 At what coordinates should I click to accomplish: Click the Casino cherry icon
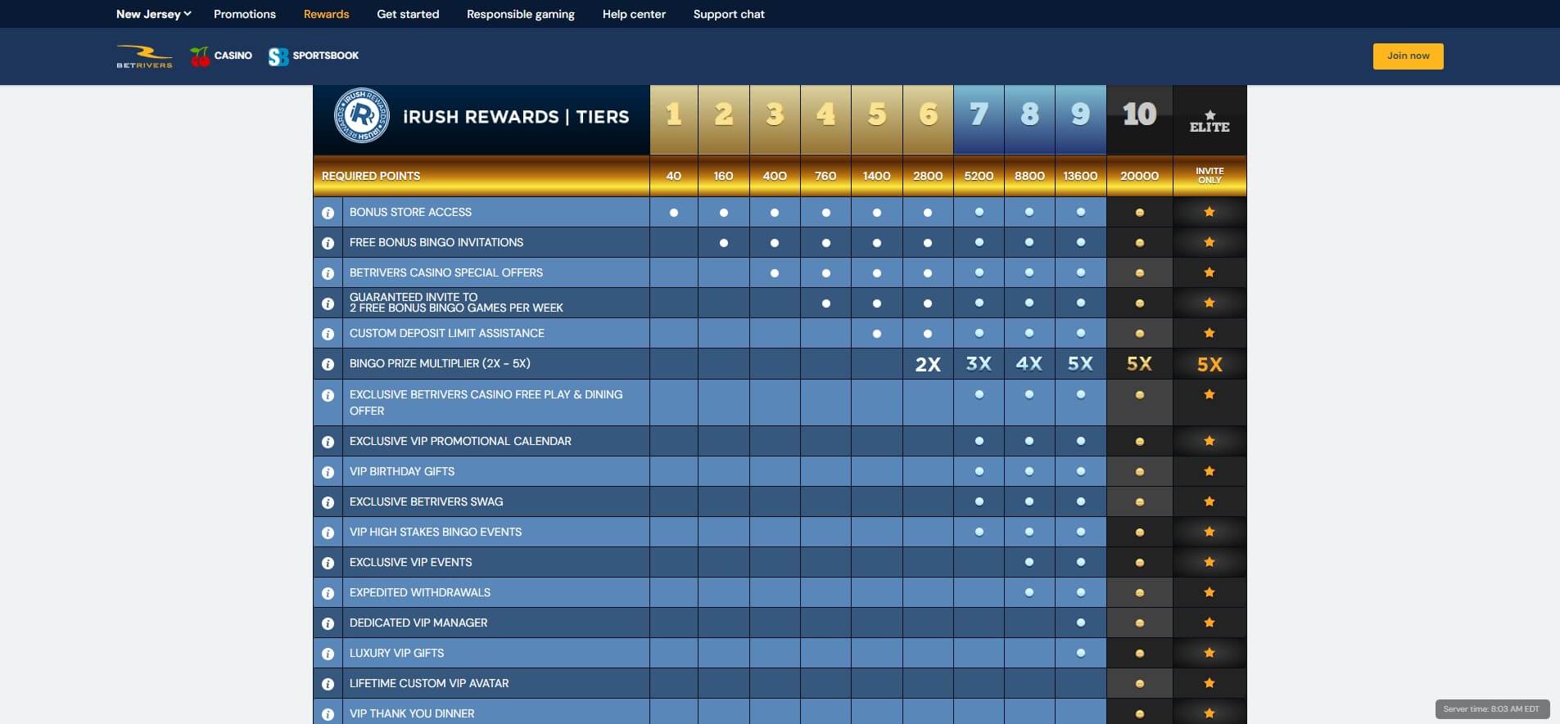[200, 56]
